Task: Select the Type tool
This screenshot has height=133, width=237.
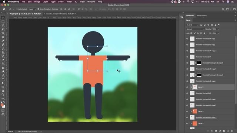Action: tap(3, 79)
